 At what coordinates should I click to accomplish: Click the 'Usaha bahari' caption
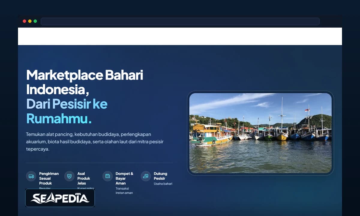click(163, 184)
